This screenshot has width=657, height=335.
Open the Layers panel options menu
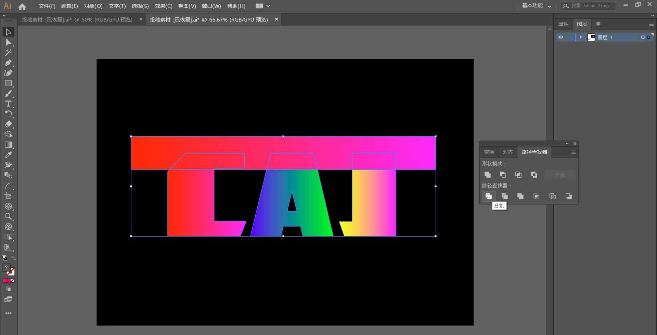(651, 24)
